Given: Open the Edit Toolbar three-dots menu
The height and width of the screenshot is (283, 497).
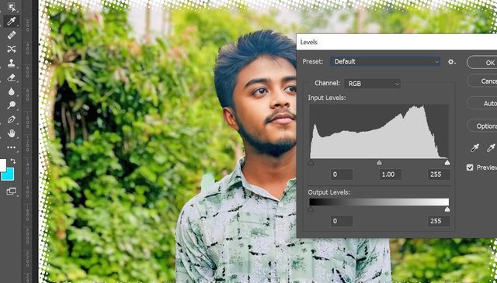Looking at the screenshot, I should point(12,147).
